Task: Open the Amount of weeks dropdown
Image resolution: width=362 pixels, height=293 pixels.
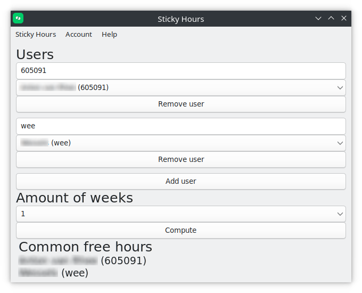Action: click(x=181, y=214)
